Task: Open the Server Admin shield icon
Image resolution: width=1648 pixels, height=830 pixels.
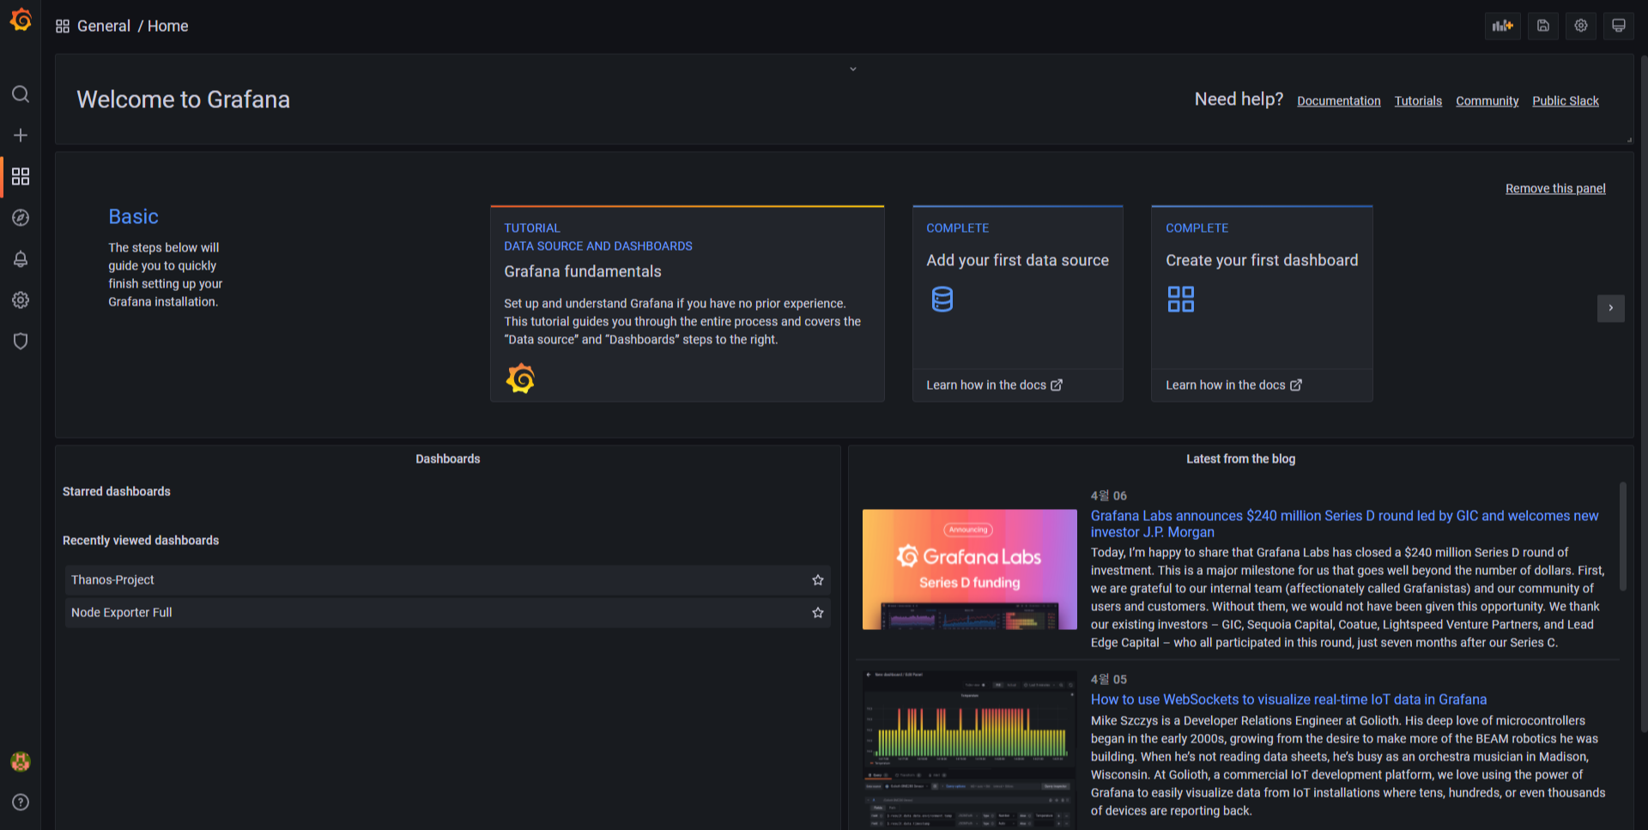Action: 21,342
